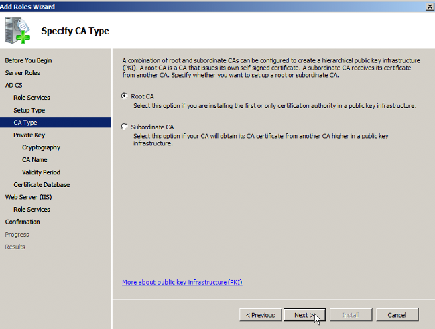Image resolution: width=435 pixels, height=329 pixels.
Task: Open More about public key infrastructure link
Action: (182, 282)
